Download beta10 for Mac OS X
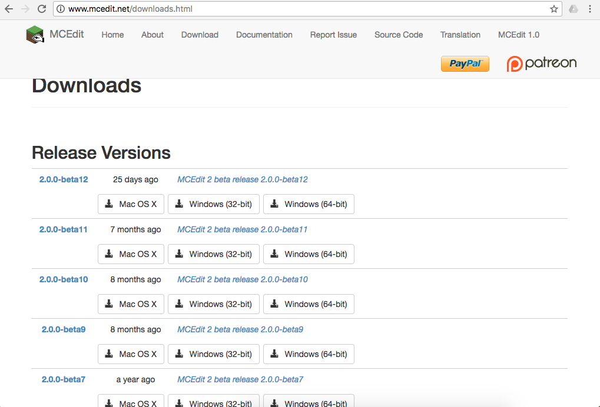 click(131, 304)
